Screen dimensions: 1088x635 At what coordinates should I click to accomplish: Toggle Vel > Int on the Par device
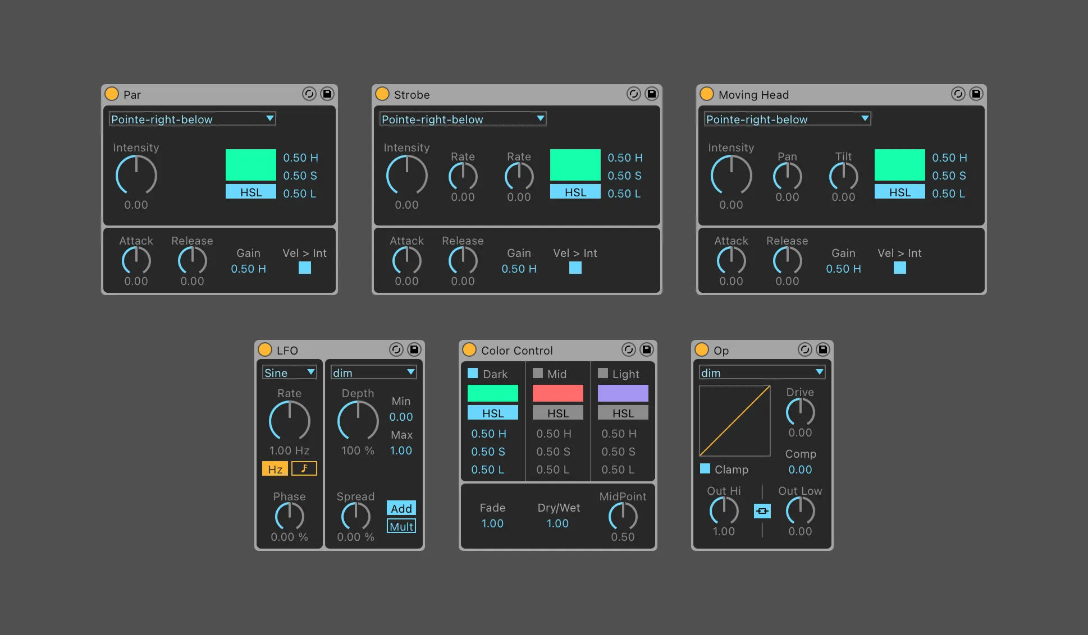click(x=304, y=268)
